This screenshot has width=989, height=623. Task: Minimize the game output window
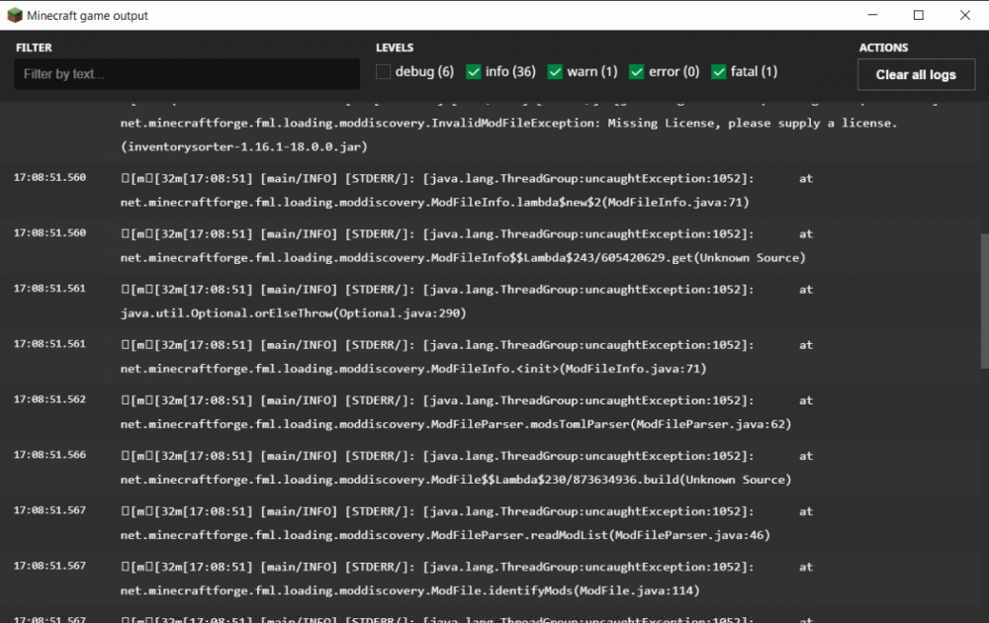tap(873, 15)
